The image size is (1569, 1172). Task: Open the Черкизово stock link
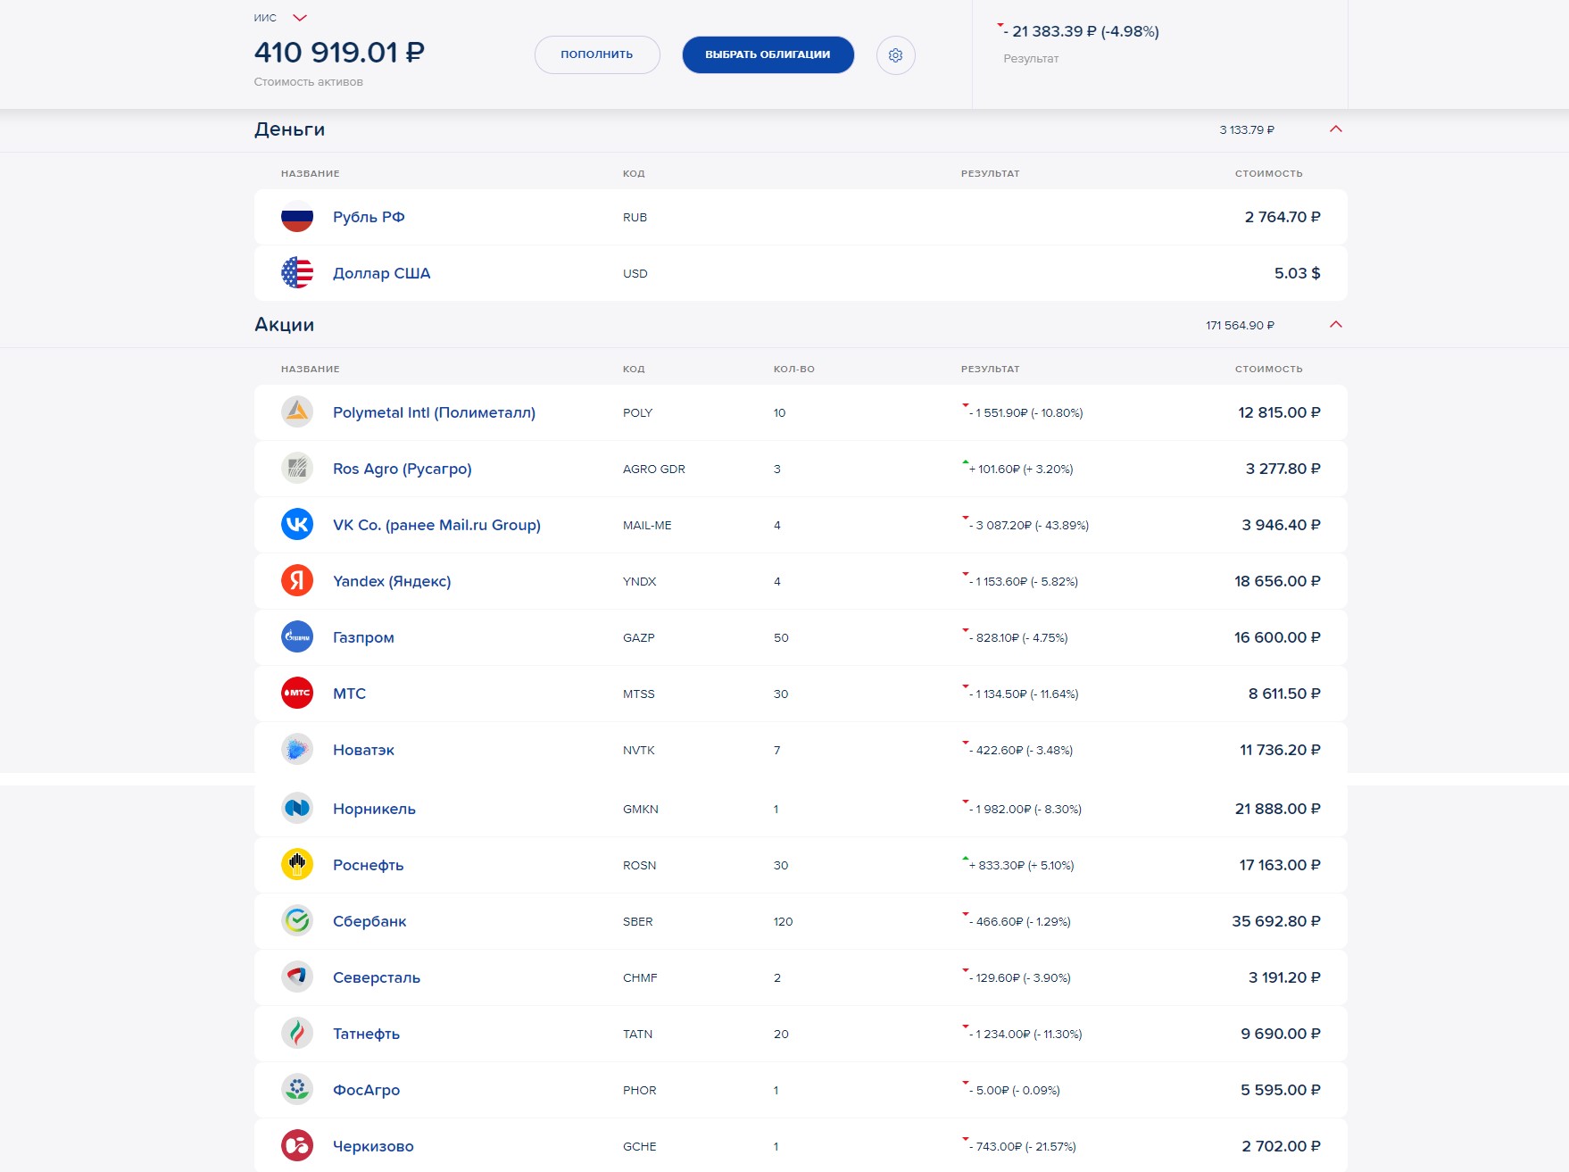coord(373,1146)
